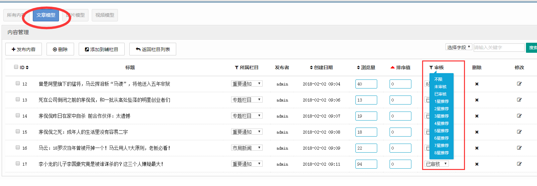Expand 已审核 status dropdown for article 17

click(437, 164)
